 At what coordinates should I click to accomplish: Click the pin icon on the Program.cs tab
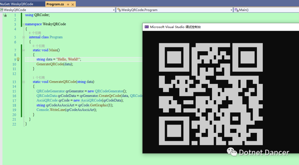(x=68, y=4)
